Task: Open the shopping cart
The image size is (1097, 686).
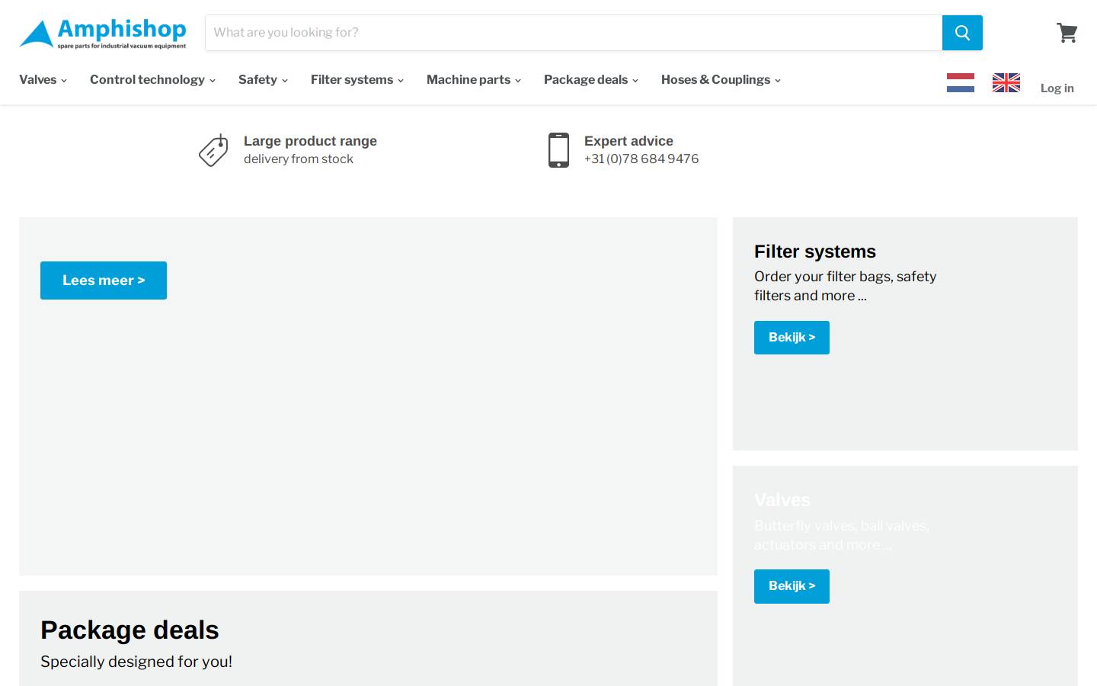Action: tap(1067, 33)
